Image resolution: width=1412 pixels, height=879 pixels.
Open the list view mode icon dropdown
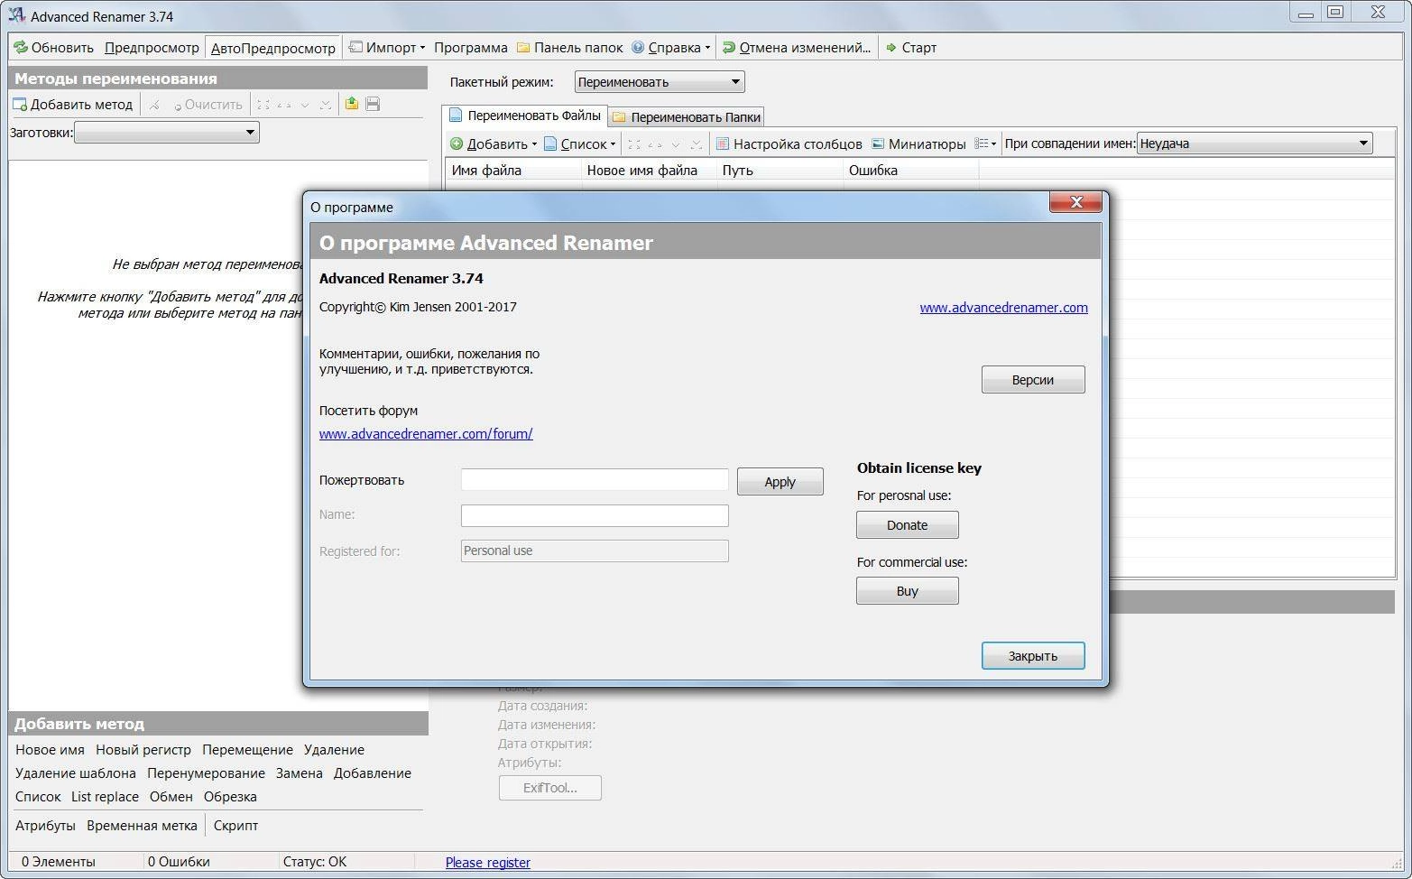985,143
